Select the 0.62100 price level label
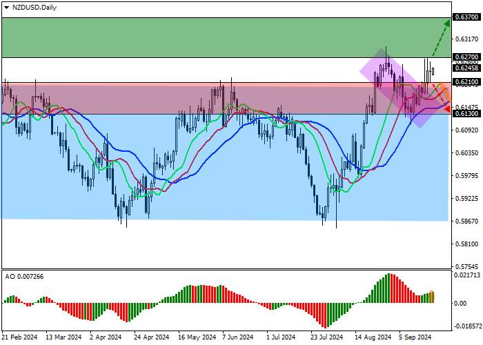This screenshot has height=345, width=483. click(x=466, y=82)
